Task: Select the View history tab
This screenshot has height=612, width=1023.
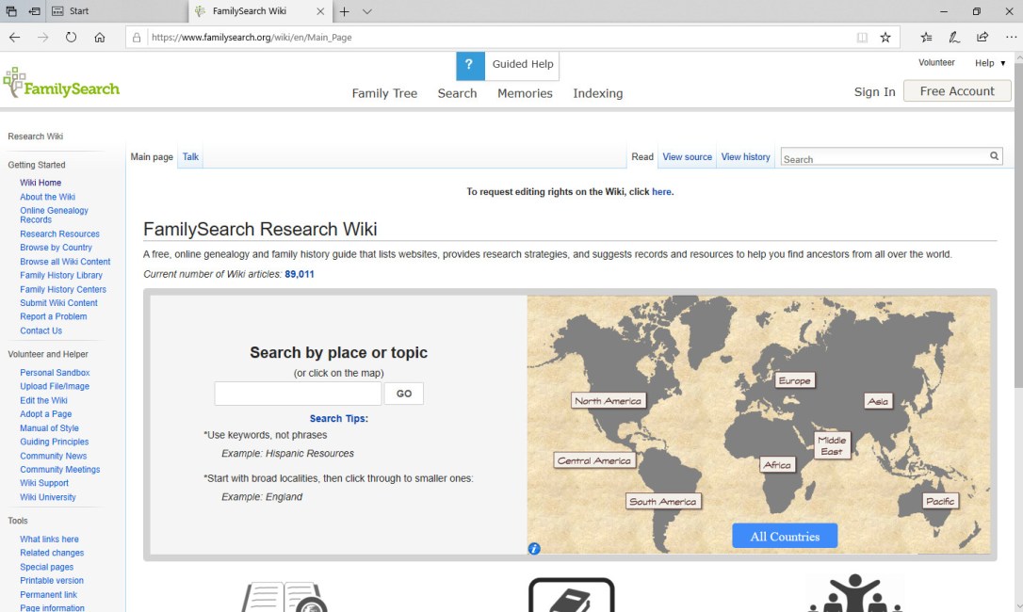Action: pos(745,156)
